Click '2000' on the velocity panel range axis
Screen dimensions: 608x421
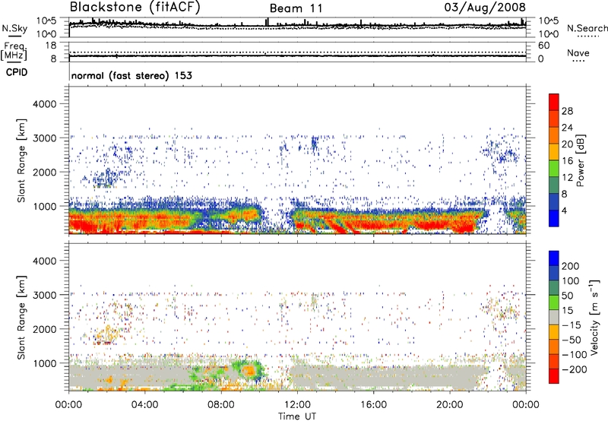pyautogui.click(x=44, y=329)
